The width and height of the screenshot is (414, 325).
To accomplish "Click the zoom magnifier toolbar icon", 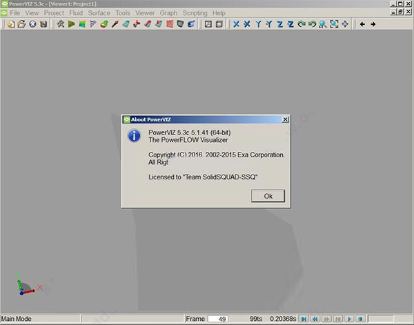I will coord(323,24).
